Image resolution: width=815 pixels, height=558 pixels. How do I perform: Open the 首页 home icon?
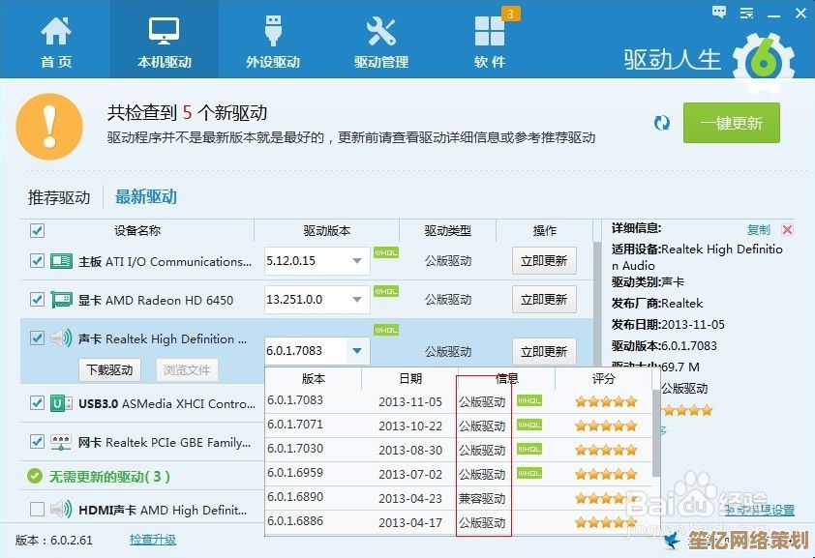56,31
